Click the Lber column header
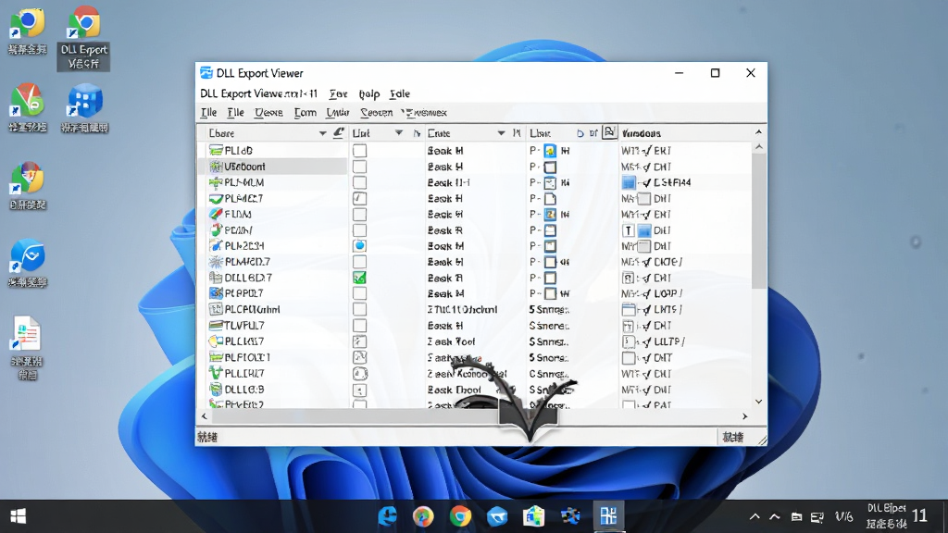Screen dimensions: 948x533 (540, 133)
